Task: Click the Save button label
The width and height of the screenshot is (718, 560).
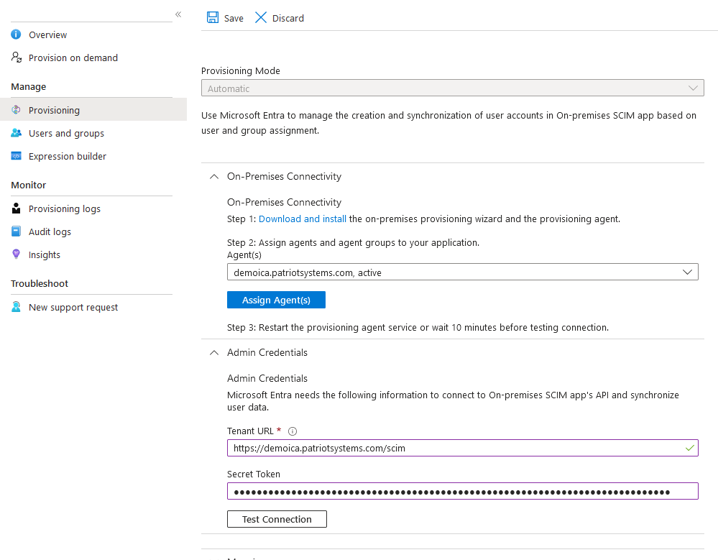Action: [x=234, y=18]
